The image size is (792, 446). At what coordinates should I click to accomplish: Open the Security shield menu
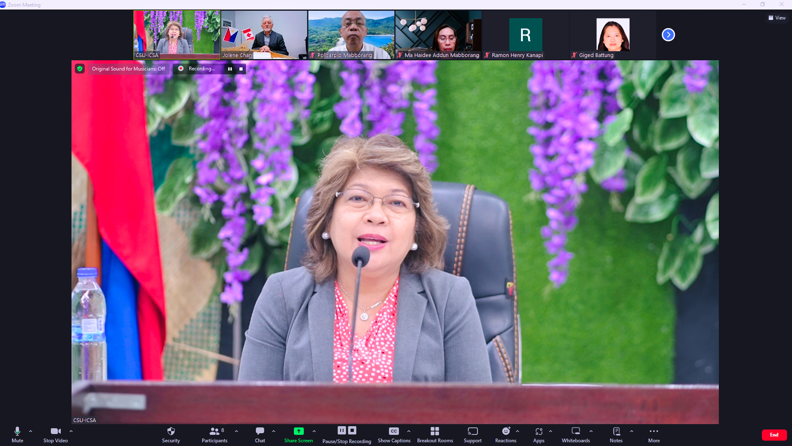point(171,434)
